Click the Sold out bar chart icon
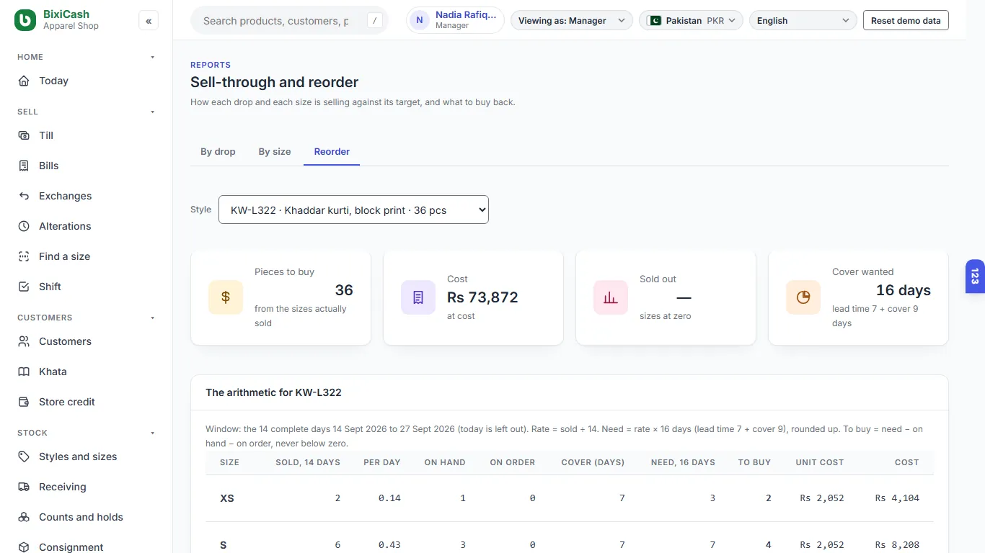Image resolution: width=985 pixels, height=553 pixels. click(x=611, y=297)
